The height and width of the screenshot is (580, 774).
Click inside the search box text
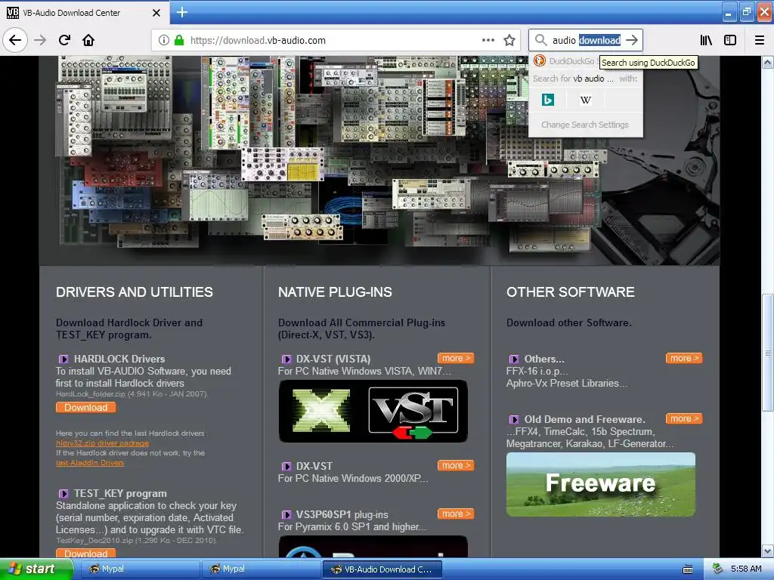coord(586,40)
